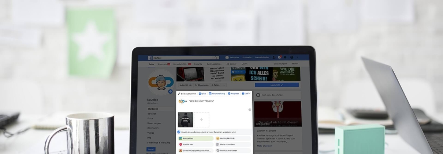
Task: Select the Live video option
Action: [x=202, y=94]
